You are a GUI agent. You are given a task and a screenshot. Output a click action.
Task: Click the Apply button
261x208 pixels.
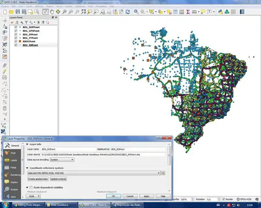pyautogui.click(x=146, y=196)
